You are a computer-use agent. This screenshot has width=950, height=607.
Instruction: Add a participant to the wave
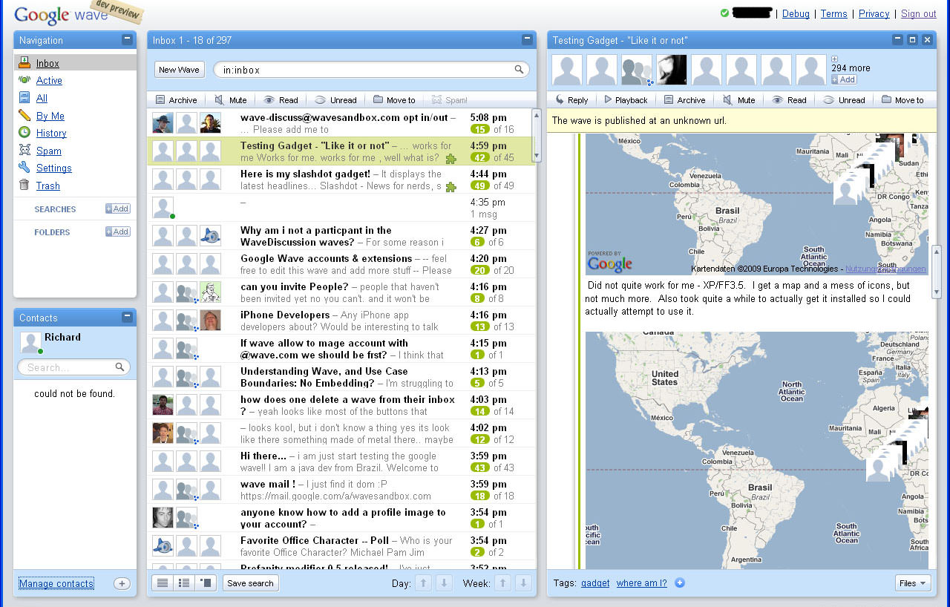844,79
